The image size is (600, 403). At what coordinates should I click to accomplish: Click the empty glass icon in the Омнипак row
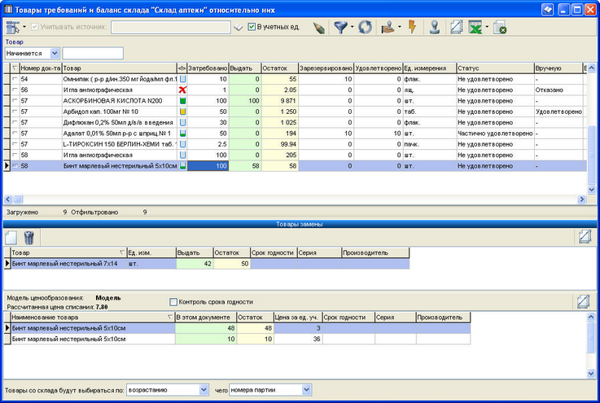tap(182, 79)
